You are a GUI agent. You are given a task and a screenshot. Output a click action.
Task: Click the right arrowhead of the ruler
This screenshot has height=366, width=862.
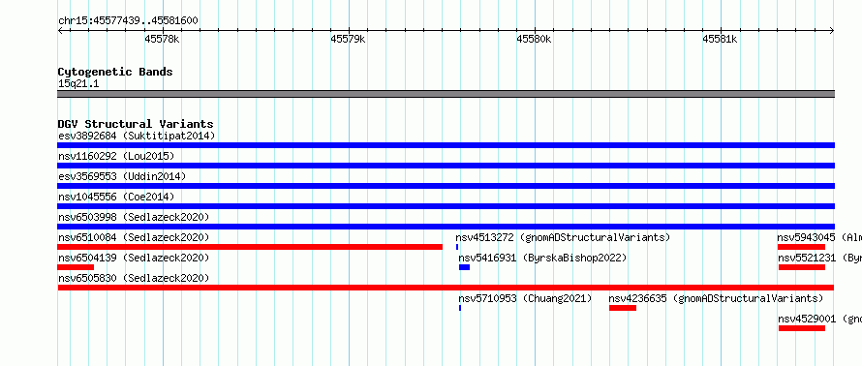[832, 31]
